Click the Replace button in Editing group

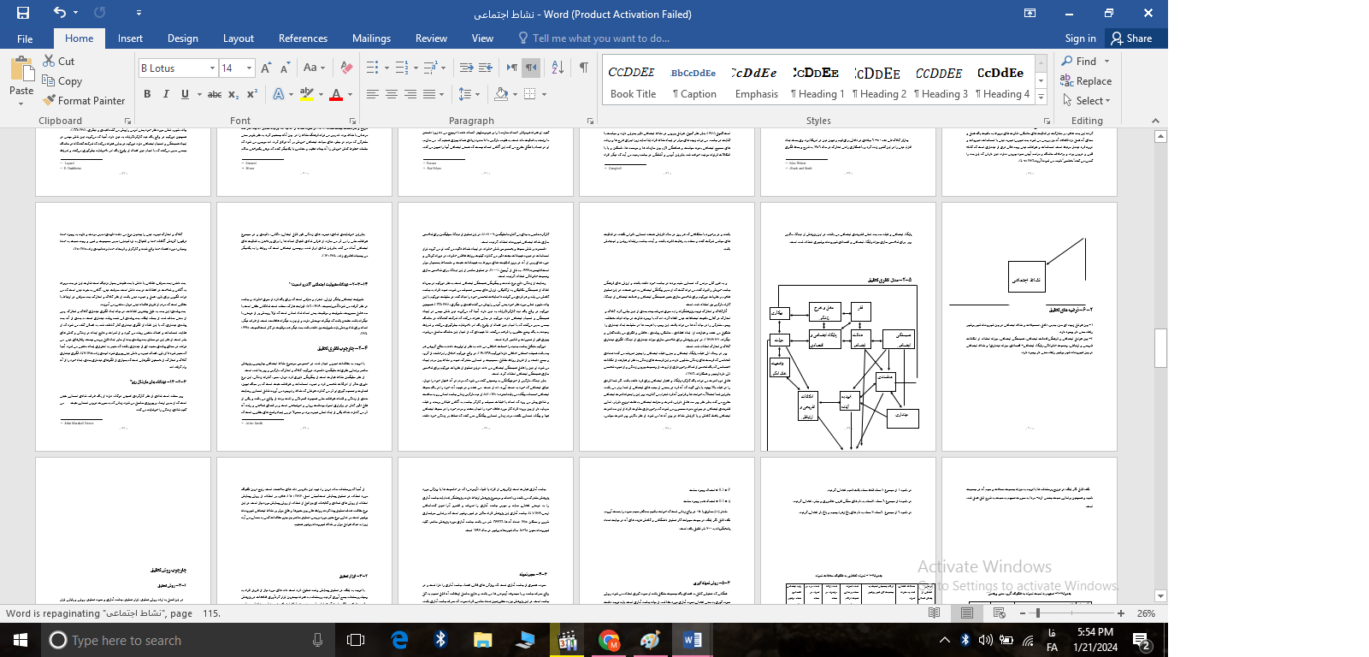pos(1086,81)
